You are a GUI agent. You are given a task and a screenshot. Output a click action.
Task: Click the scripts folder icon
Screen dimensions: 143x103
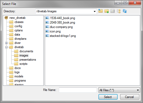tap(16, 64)
